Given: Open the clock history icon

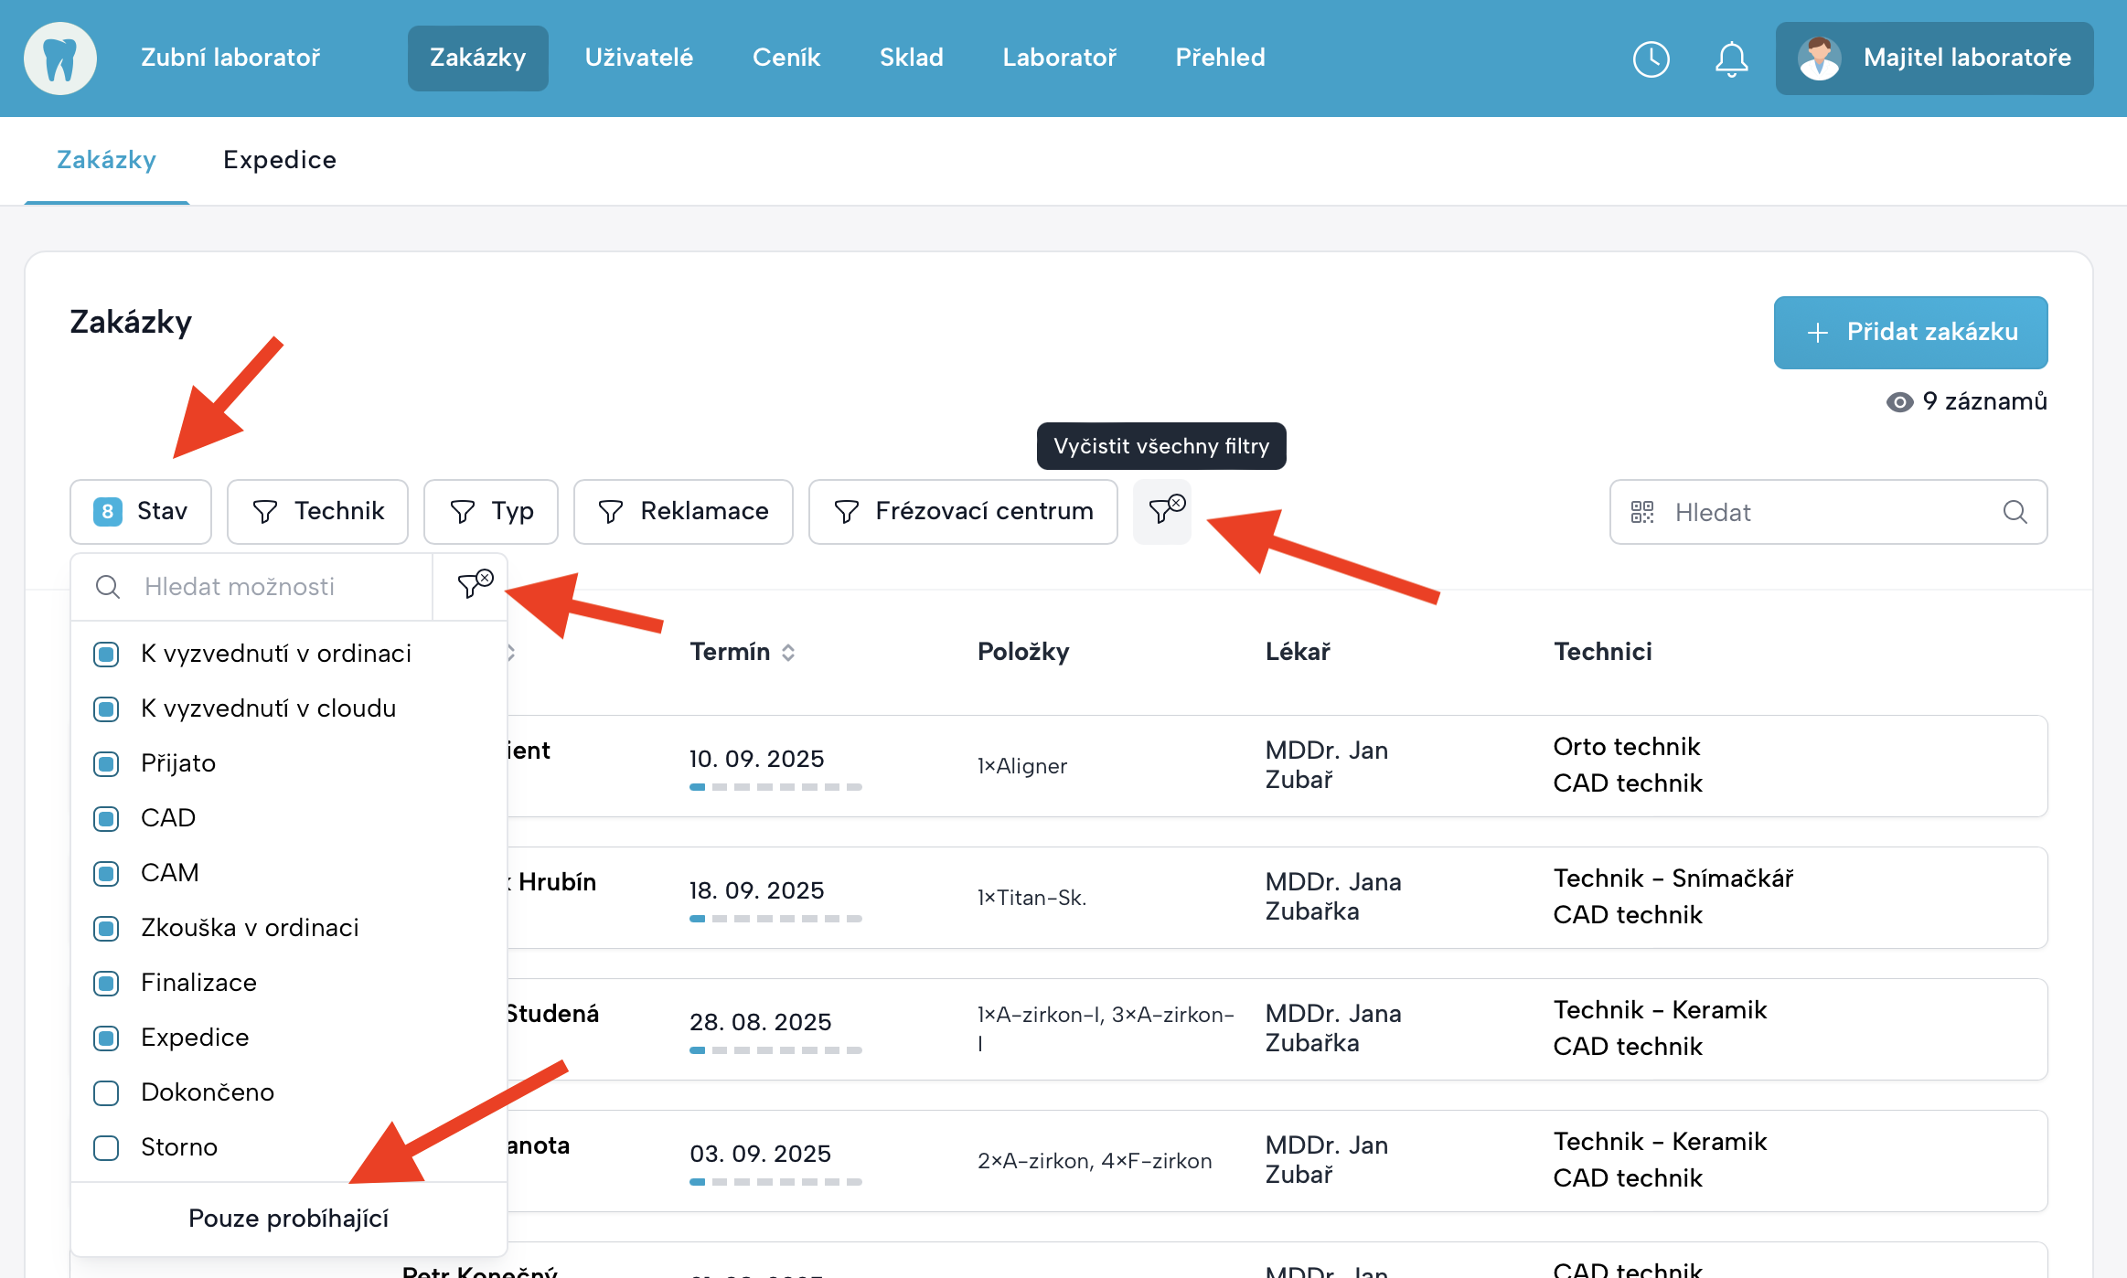Looking at the screenshot, I should point(1651,59).
